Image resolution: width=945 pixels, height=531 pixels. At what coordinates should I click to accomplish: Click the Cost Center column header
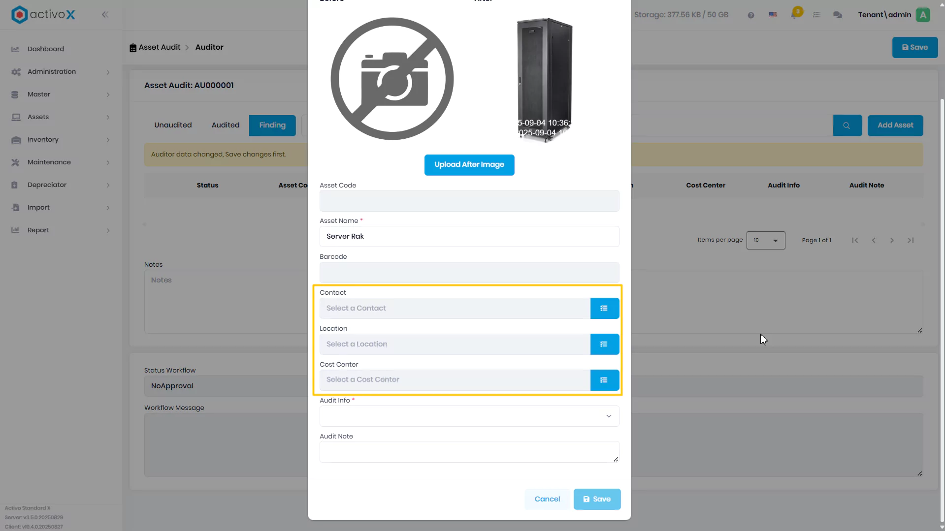[x=705, y=186]
